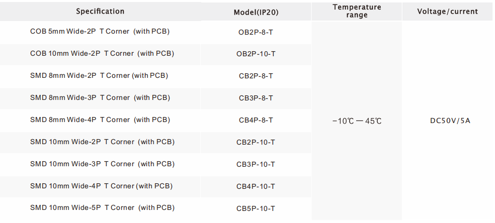Click SMD 10mm Wide-4P T Corner specification
Viewport: 495px width, 223px height.
click(101, 186)
